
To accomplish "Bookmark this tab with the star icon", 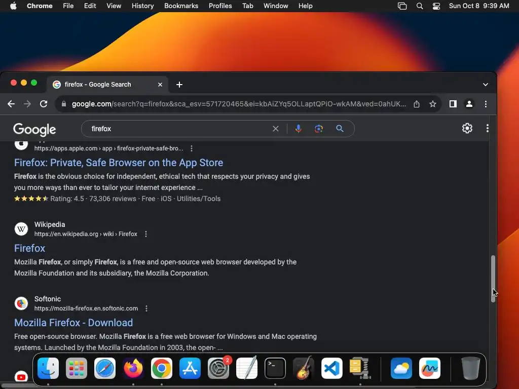I will tap(433, 104).
